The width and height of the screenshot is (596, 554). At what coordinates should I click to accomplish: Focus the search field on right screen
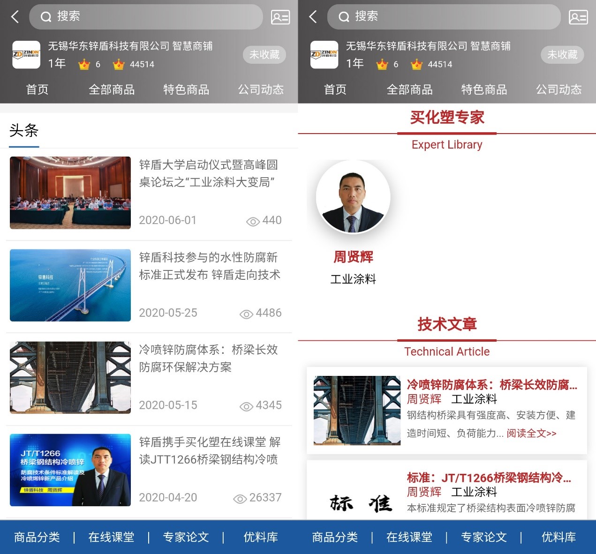click(x=444, y=17)
